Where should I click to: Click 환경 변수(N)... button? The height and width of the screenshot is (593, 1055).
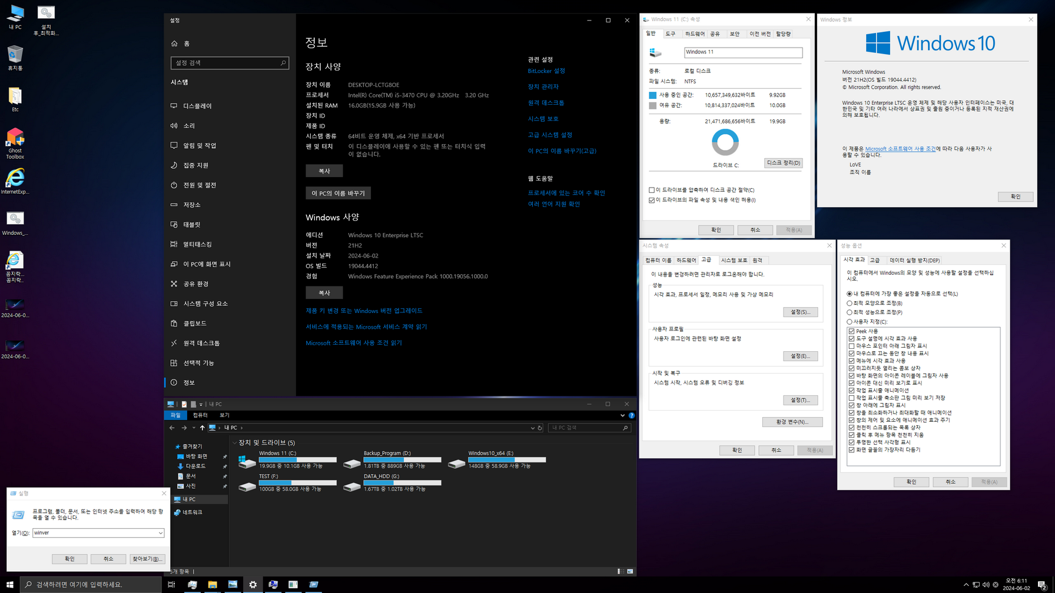pyautogui.click(x=792, y=422)
